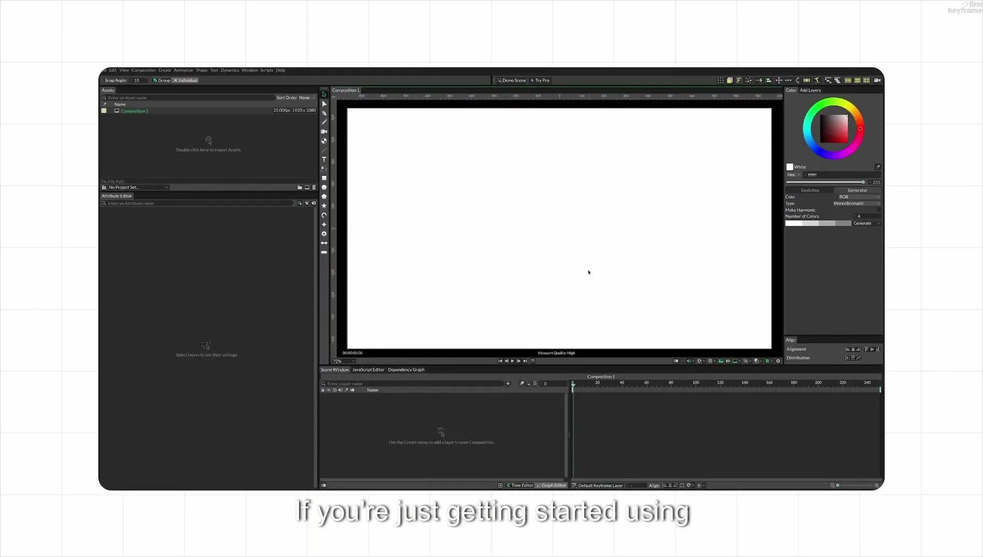Screen dimensions: 983x557
Task: Jump to the first frame
Action: pos(500,361)
